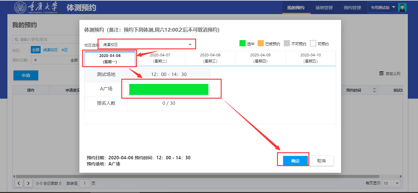Click previous date arrow in 预约日期

click(35, 60)
